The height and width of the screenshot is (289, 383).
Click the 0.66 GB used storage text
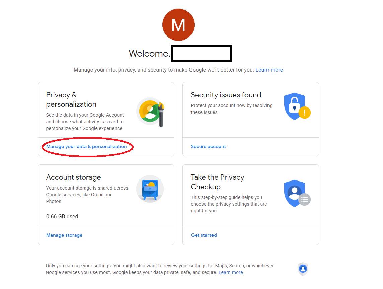[x=62, y=216]
